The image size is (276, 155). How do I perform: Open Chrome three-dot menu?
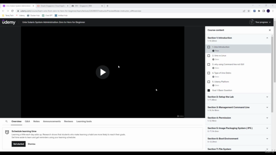[273, 11]
